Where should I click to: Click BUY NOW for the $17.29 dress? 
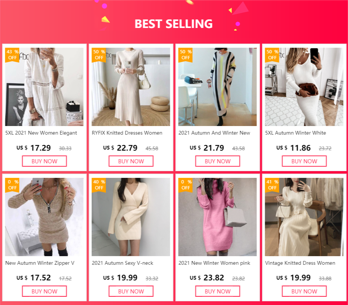point(44,161)
